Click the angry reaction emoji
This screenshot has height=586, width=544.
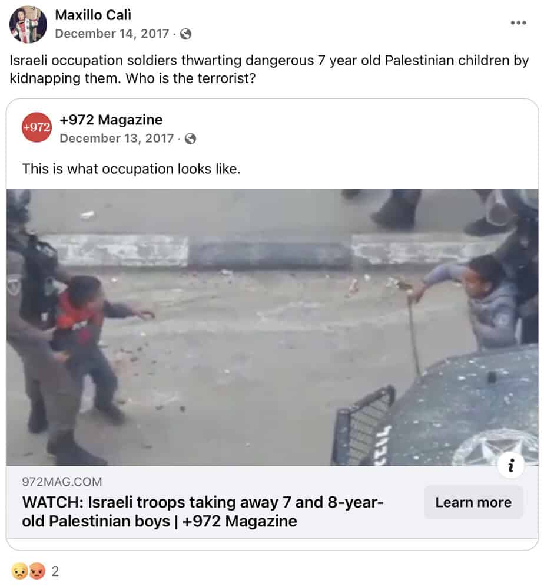tap(37, 571)
